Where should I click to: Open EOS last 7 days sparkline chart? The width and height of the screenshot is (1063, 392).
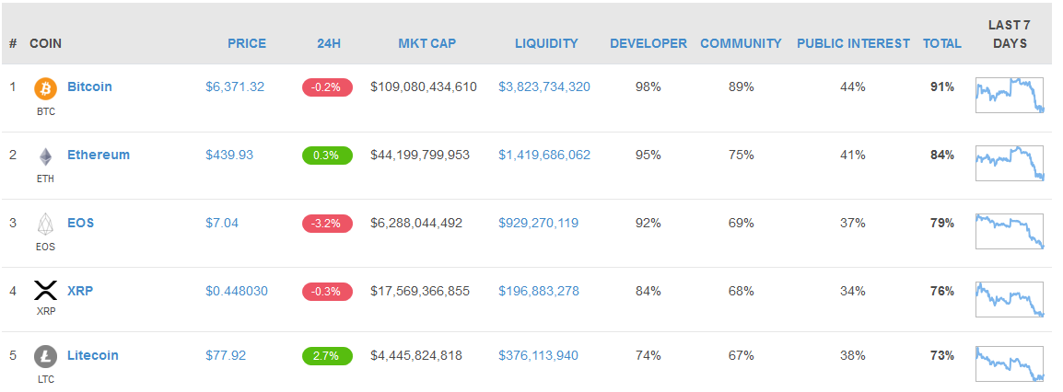point(1010,231)
